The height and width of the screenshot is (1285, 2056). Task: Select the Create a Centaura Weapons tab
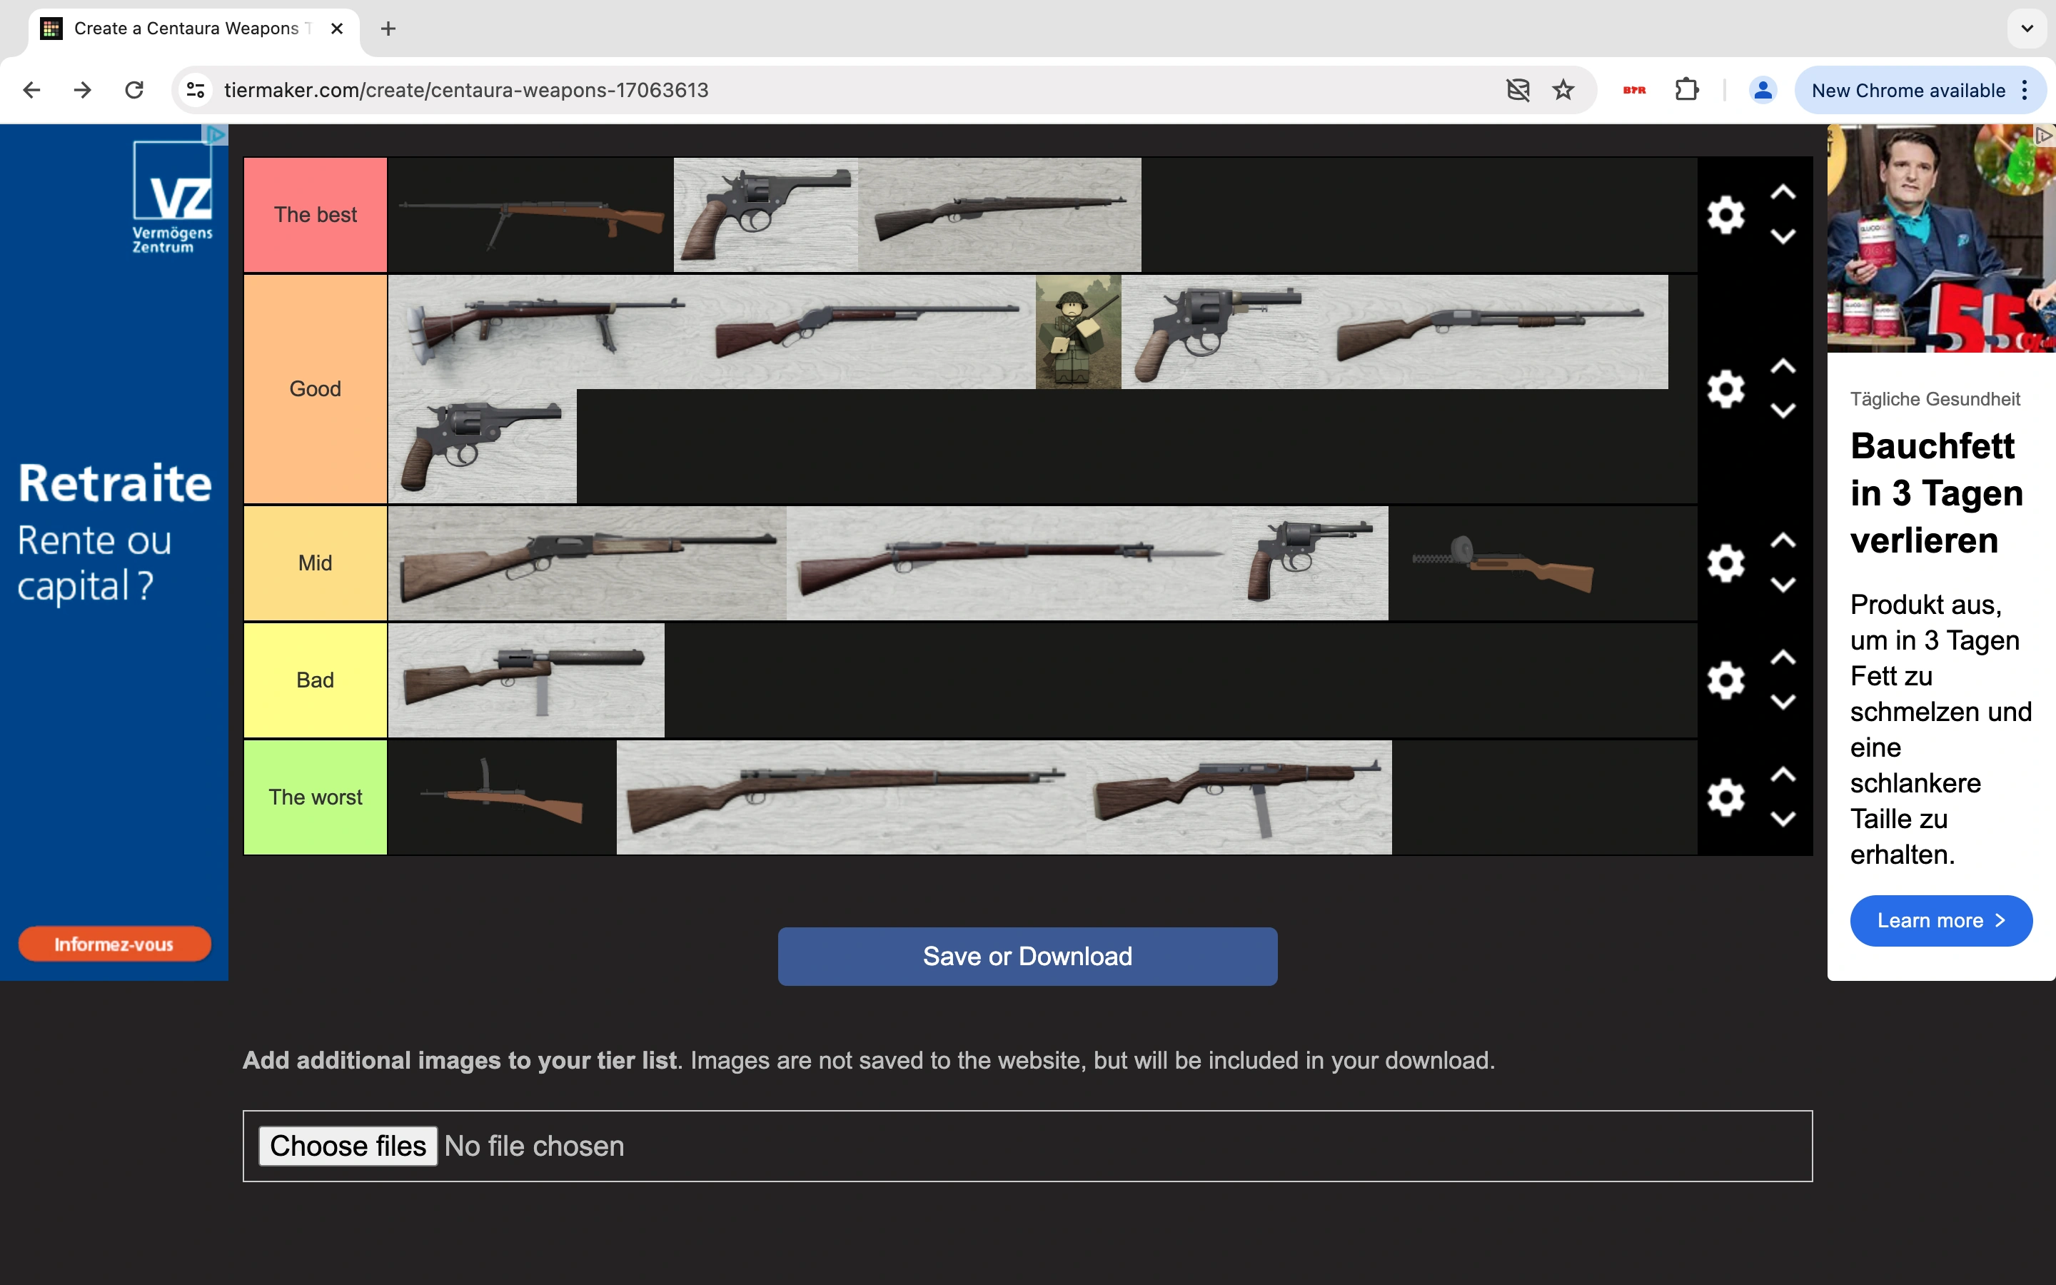pyautogui.click(x=187, y=29)
